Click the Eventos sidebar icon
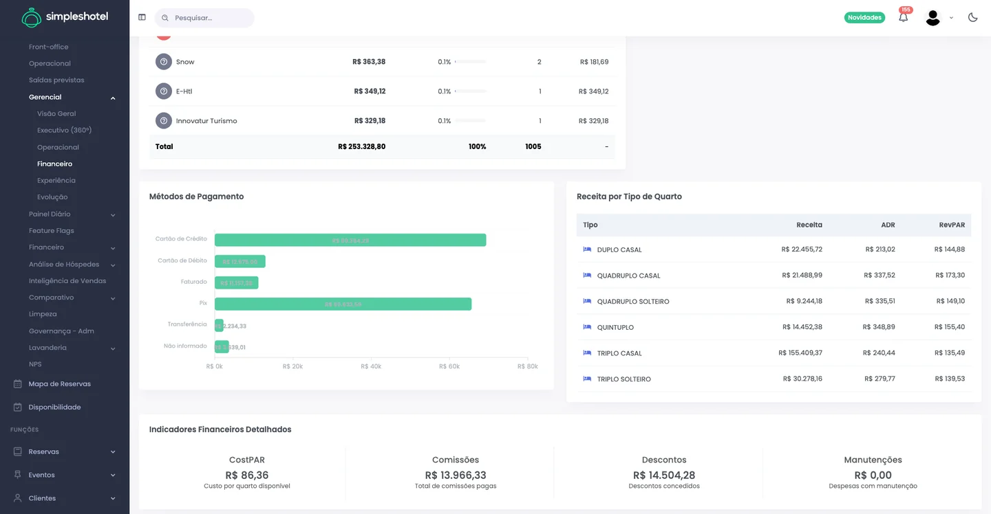 pos(18,475)
